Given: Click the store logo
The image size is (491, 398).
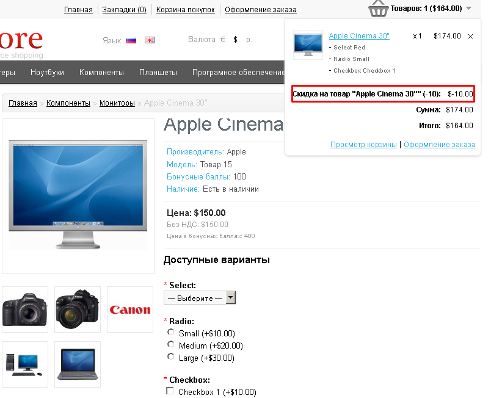Looking at the screenshot, I should (21, 44).
